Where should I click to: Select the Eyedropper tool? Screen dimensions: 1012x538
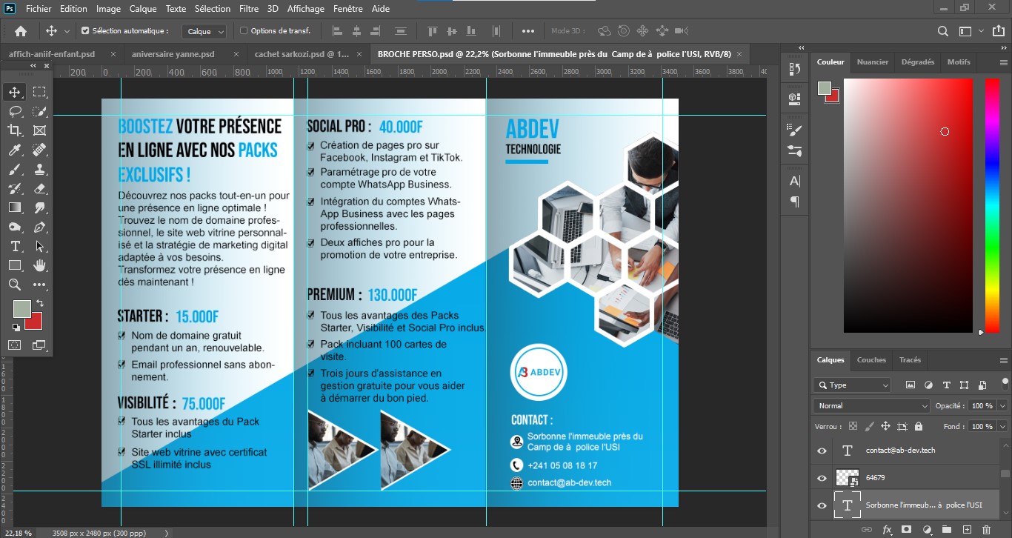pos(15,150)
